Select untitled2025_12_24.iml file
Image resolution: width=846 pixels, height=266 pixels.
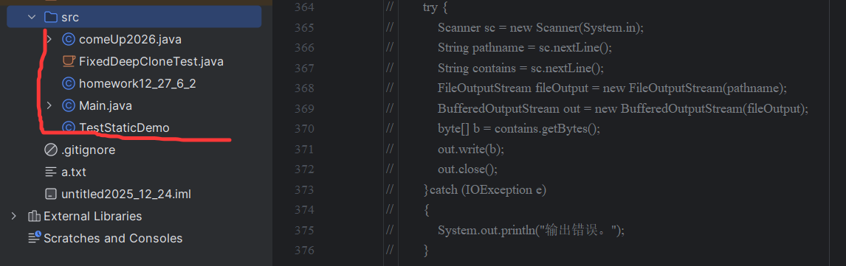126,194
